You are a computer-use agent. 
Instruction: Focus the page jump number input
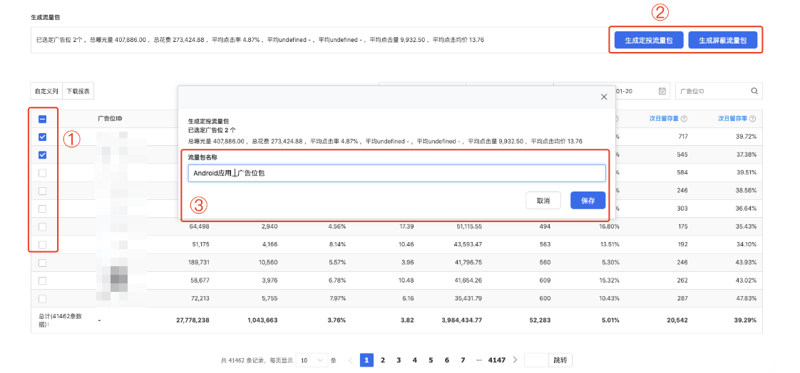pyautogui.click(x=536, y=359)
